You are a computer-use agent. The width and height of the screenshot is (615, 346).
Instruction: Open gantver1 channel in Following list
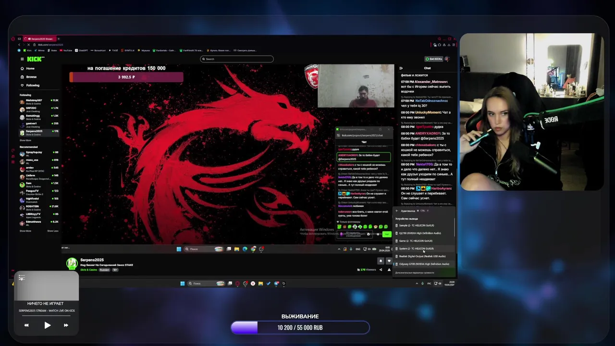pos(39,124)
